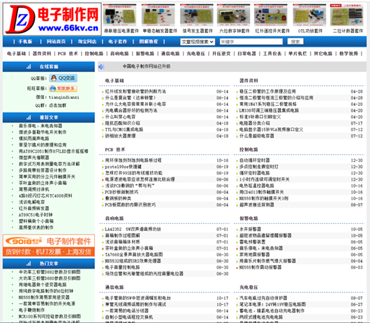Open the 文章视频搜索 search type dropdown
The width and height of the screenshot is (370, 323).
(x=198, y=42)
